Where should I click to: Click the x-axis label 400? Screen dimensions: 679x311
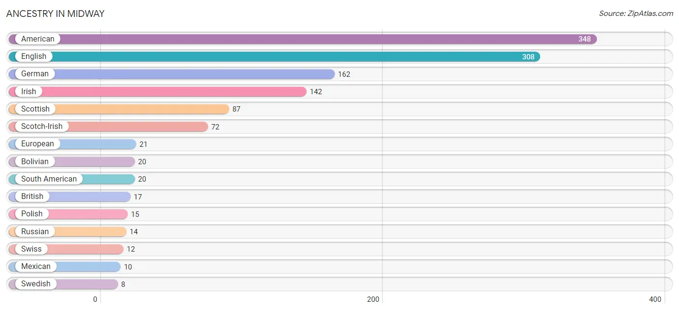click(x=655, y=299)
